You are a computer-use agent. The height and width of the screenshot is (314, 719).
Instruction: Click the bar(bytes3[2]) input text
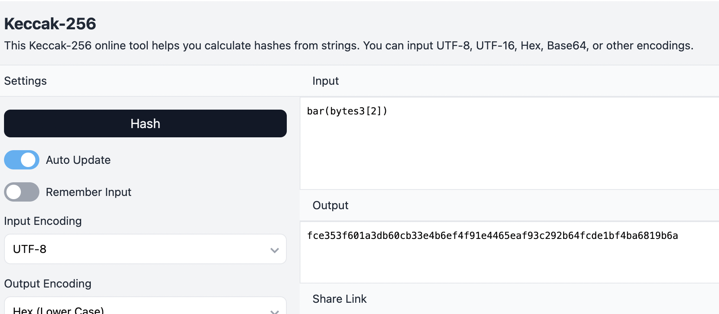click(347, 111)
